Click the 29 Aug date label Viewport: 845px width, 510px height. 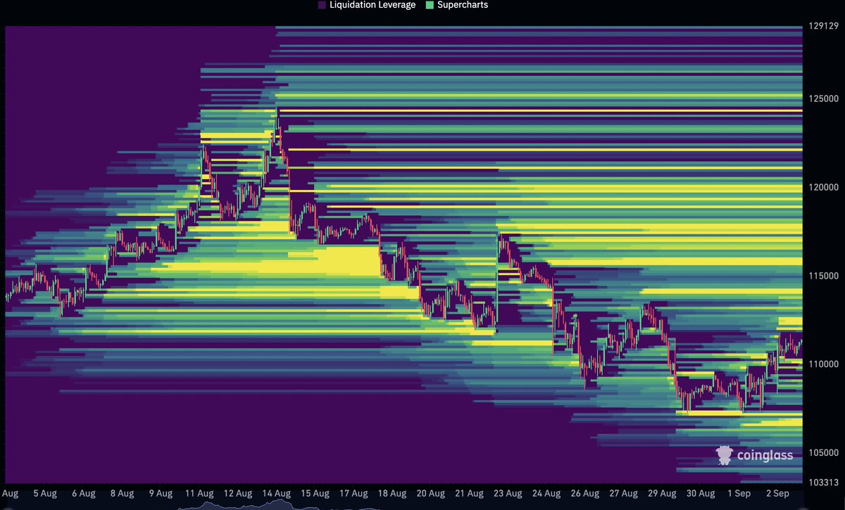663,493
